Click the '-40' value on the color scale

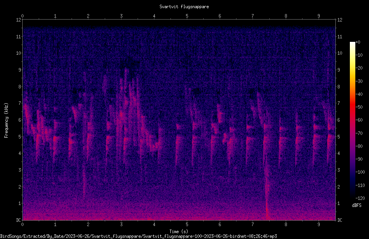click(x=359, y=94)
